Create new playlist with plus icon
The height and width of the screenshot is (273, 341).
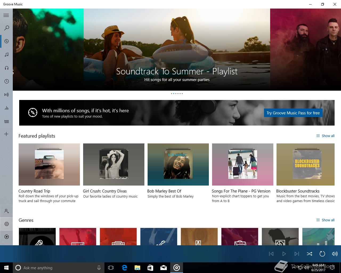6,134
